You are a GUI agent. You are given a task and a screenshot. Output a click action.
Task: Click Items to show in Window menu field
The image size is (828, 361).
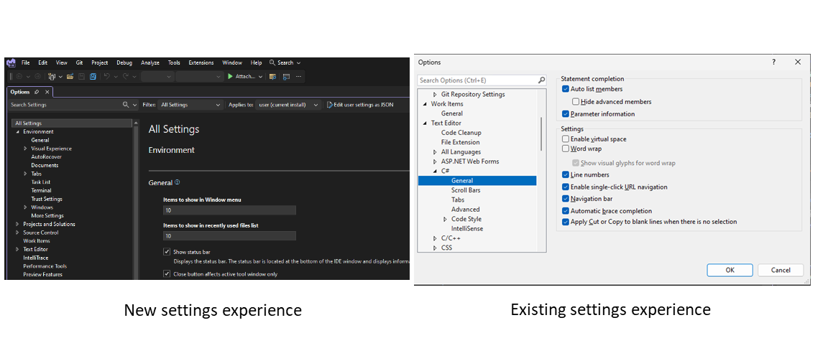pos(229,210)
